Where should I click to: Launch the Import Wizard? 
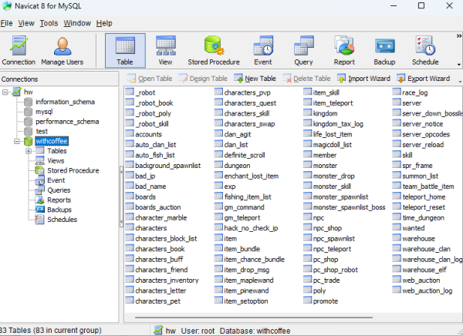tap(363, 79)
